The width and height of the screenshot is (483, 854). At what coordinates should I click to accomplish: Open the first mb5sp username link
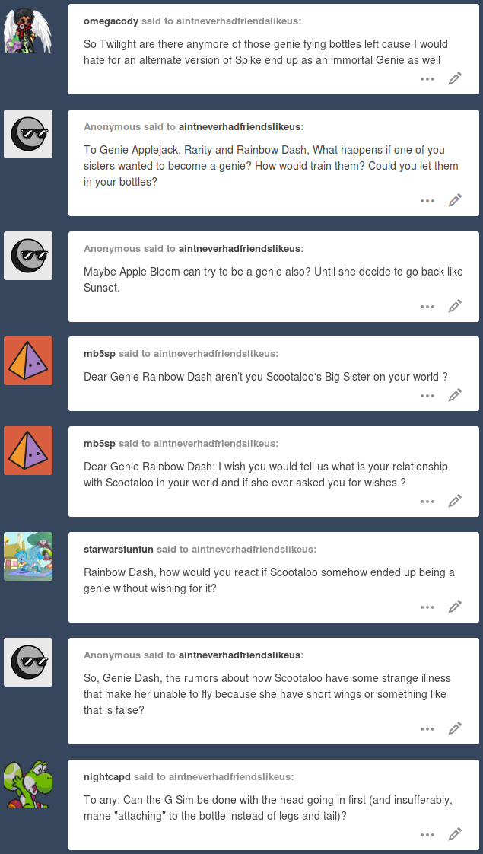tap(100, 354)
